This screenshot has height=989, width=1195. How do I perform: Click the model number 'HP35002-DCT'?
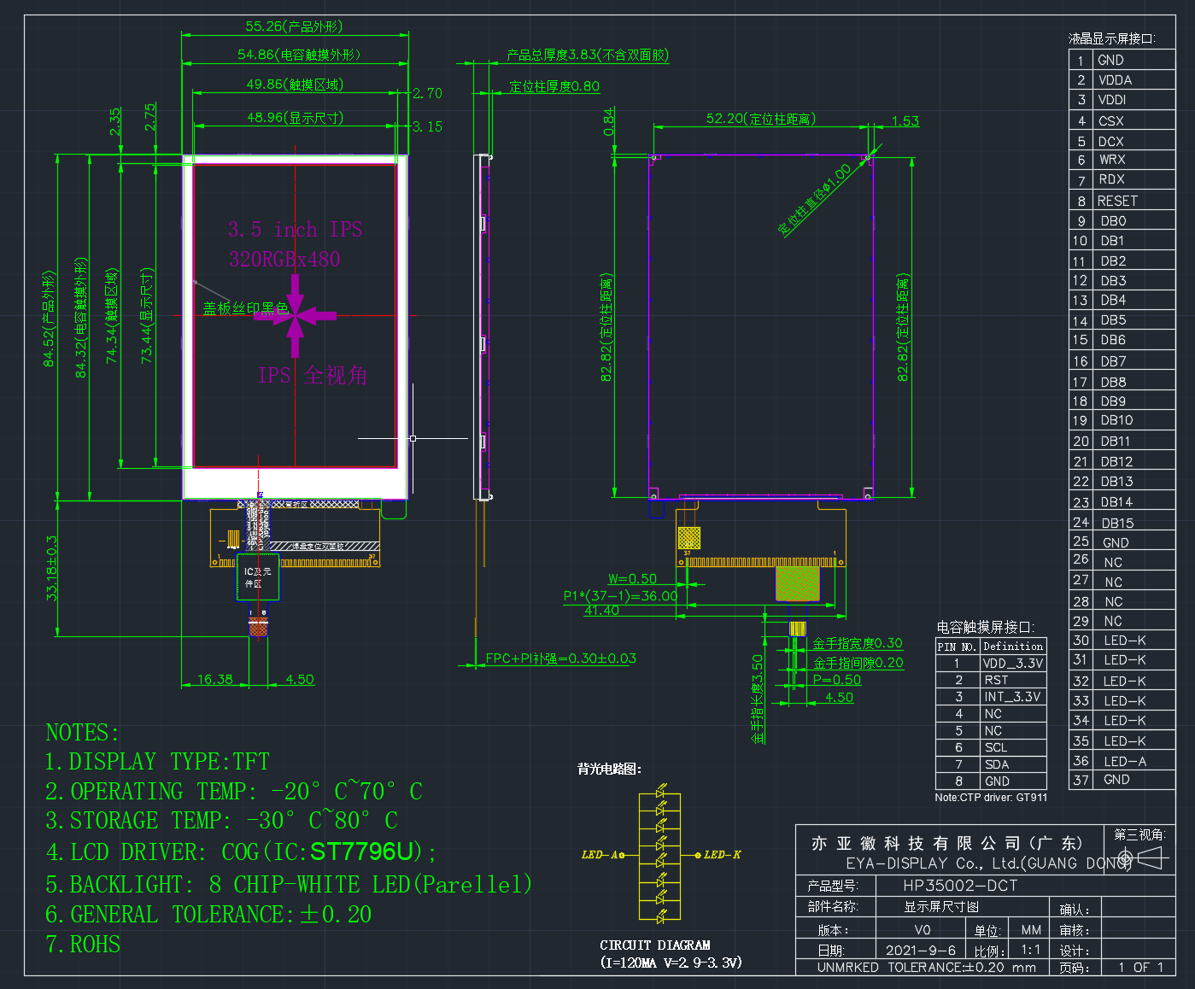[960, 886]
